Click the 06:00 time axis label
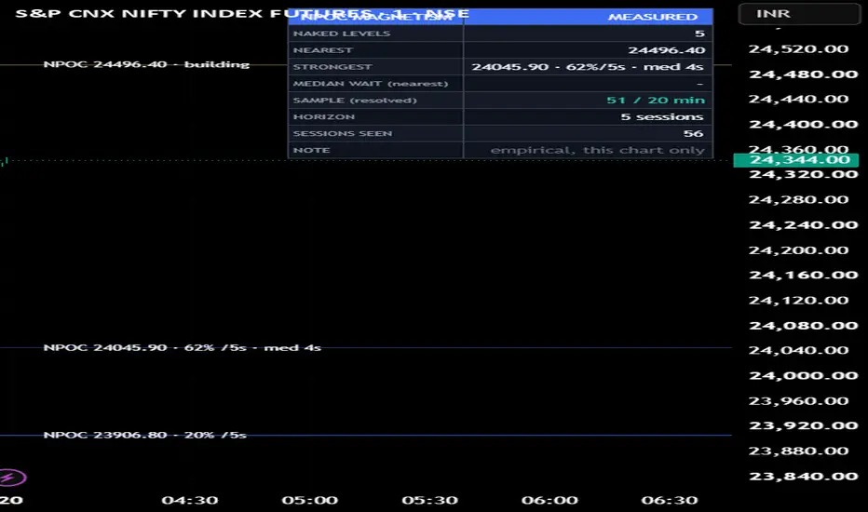 tap(549, 501)
